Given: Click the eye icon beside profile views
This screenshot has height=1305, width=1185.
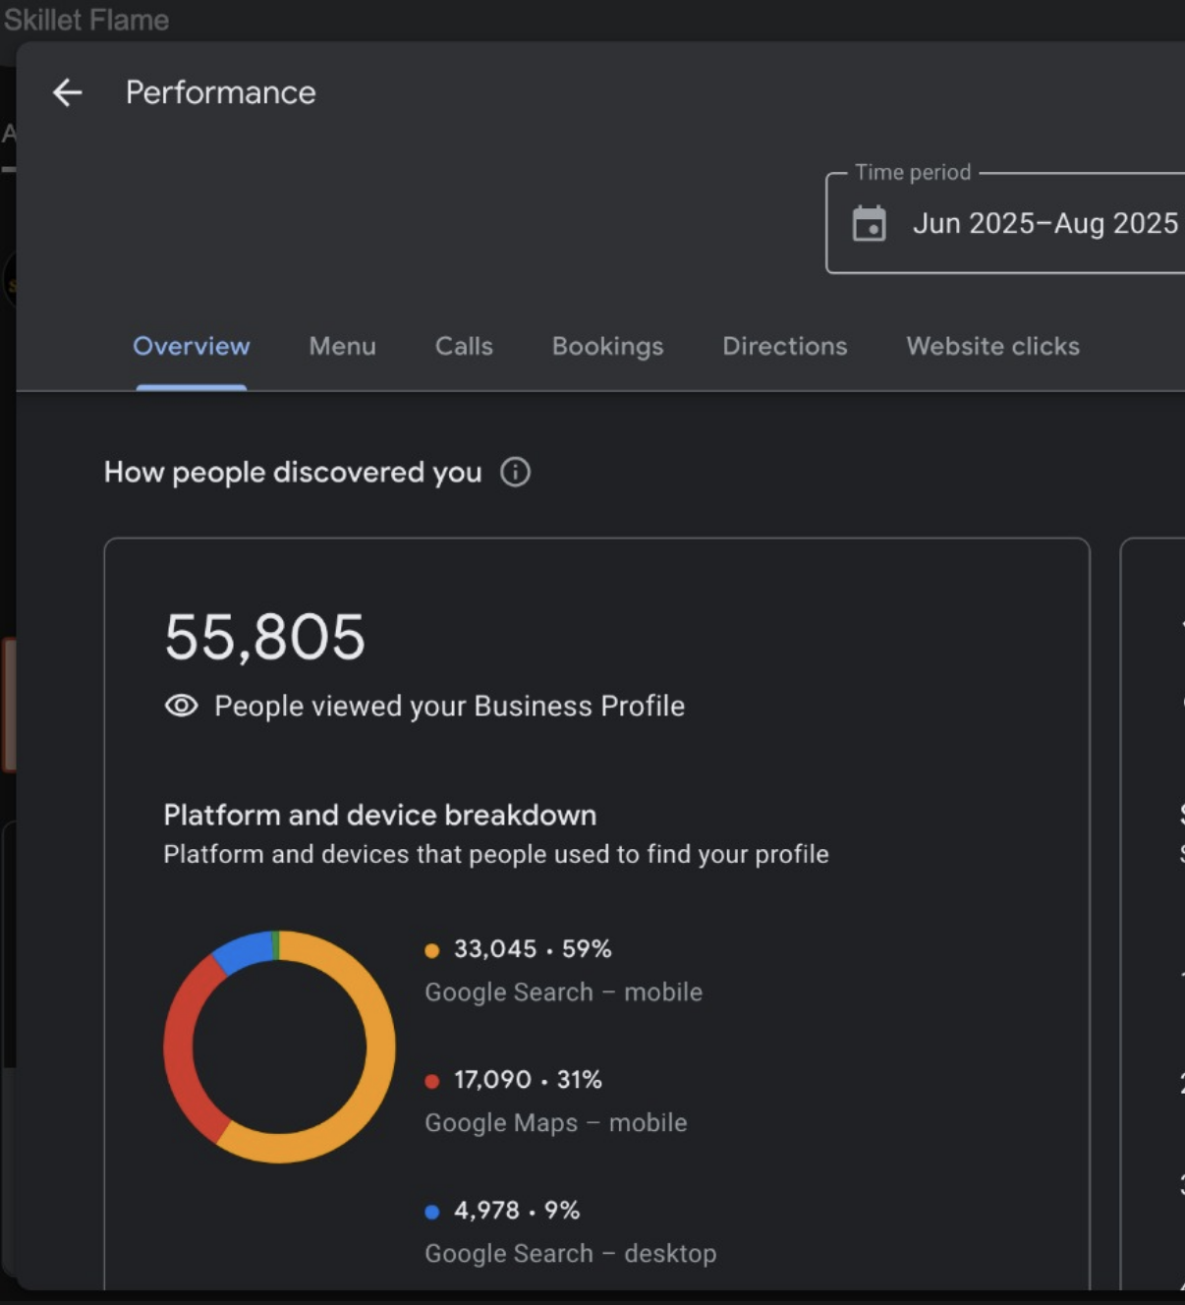Looking at the screenshot, I should (x=182, y=706).
